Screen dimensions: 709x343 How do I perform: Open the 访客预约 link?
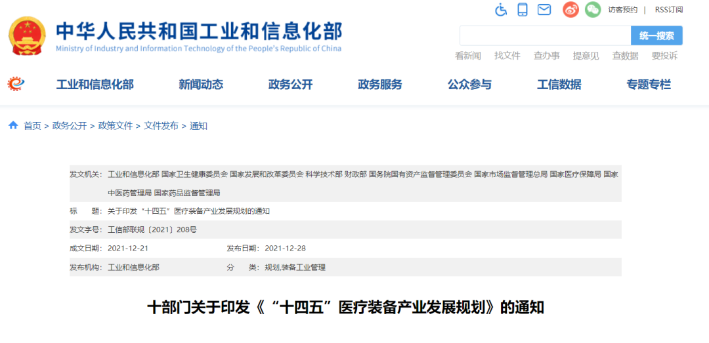tap(622, 10)
